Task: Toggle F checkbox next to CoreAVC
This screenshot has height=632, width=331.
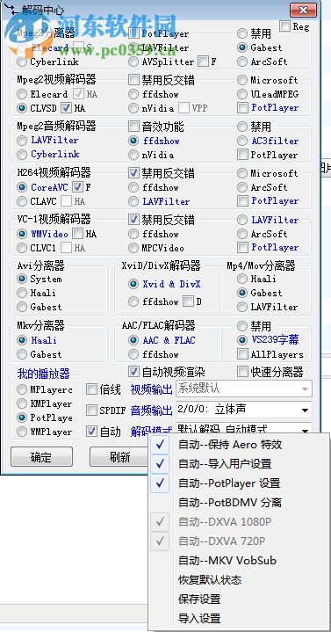Action: (x=77, y=187)
